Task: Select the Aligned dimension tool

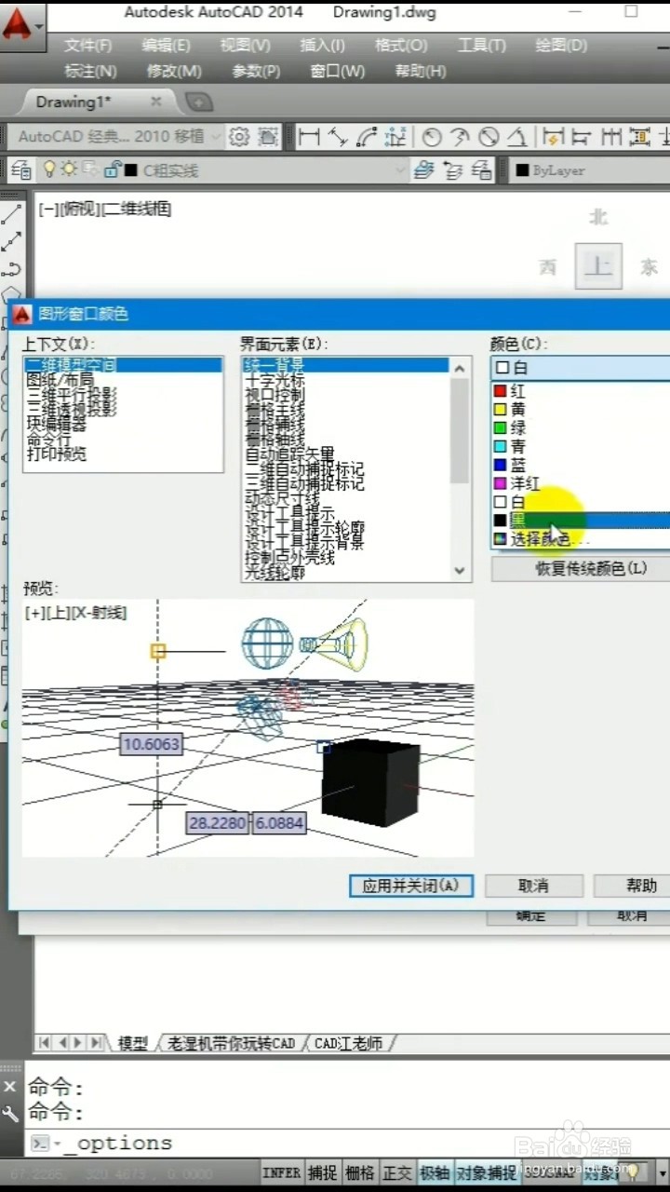Action: tap(338, 137)
